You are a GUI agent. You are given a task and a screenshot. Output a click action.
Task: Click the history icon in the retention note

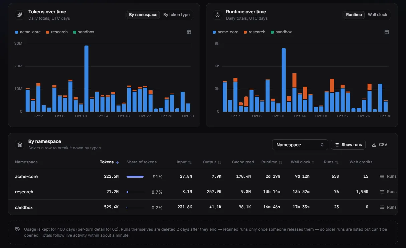tap(17, 229)
